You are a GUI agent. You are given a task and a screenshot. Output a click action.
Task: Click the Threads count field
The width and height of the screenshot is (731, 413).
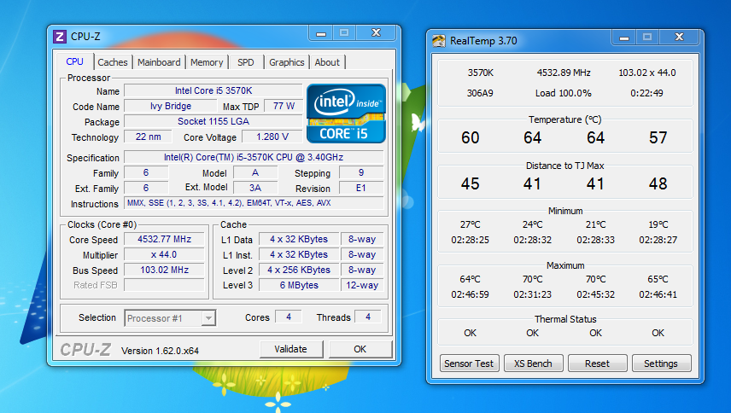click(368, 317)
